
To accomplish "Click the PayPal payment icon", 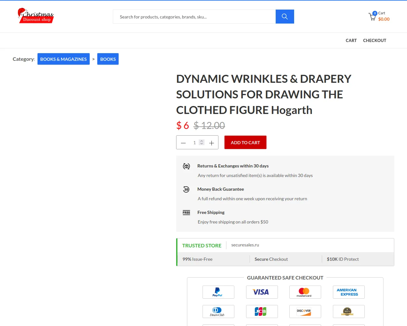I will tap(218, 292).
